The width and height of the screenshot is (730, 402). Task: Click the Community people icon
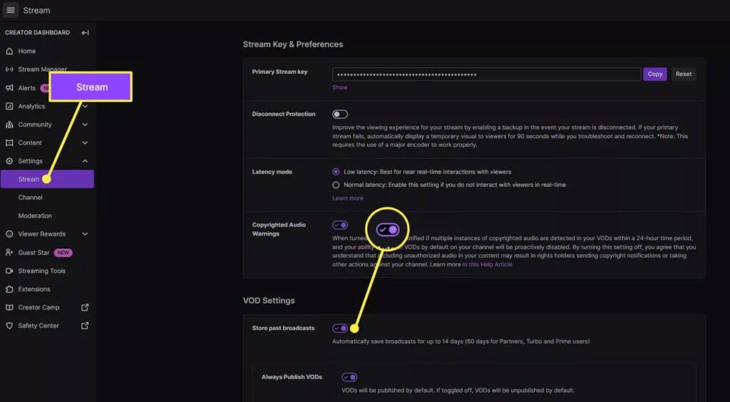[9, 125]
